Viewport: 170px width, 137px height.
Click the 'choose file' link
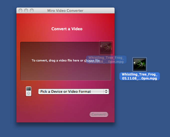click(x=92, y=61)
